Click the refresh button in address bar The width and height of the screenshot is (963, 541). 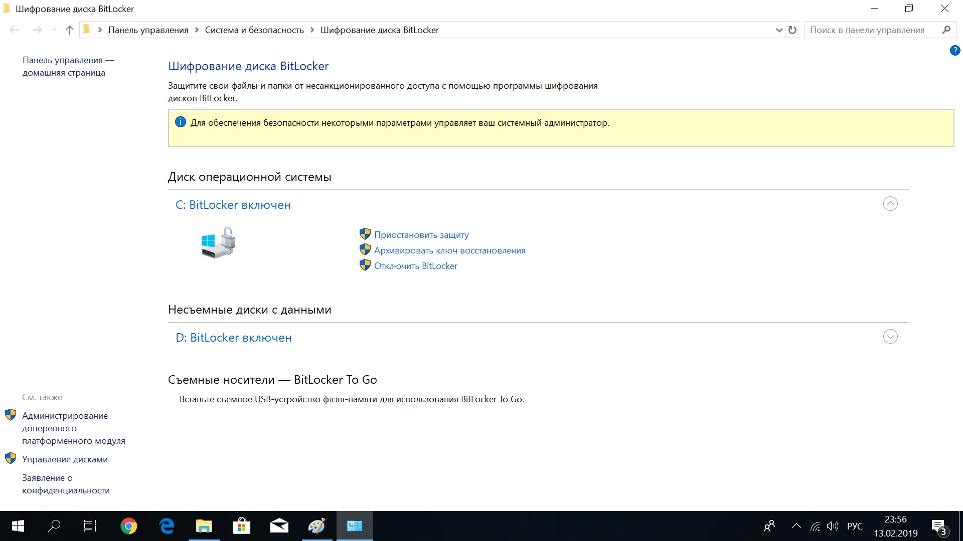coord(792,30)
